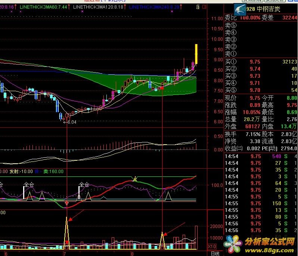Click the LINETHICK3MA60:7.44 indicator label
The width and height of the screenshot is (298, 256).
[44, 7]
